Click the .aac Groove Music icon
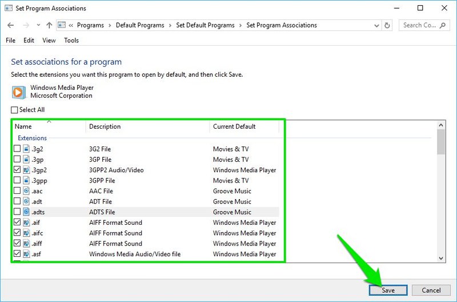The image size is (457, 302). point(26,191)
